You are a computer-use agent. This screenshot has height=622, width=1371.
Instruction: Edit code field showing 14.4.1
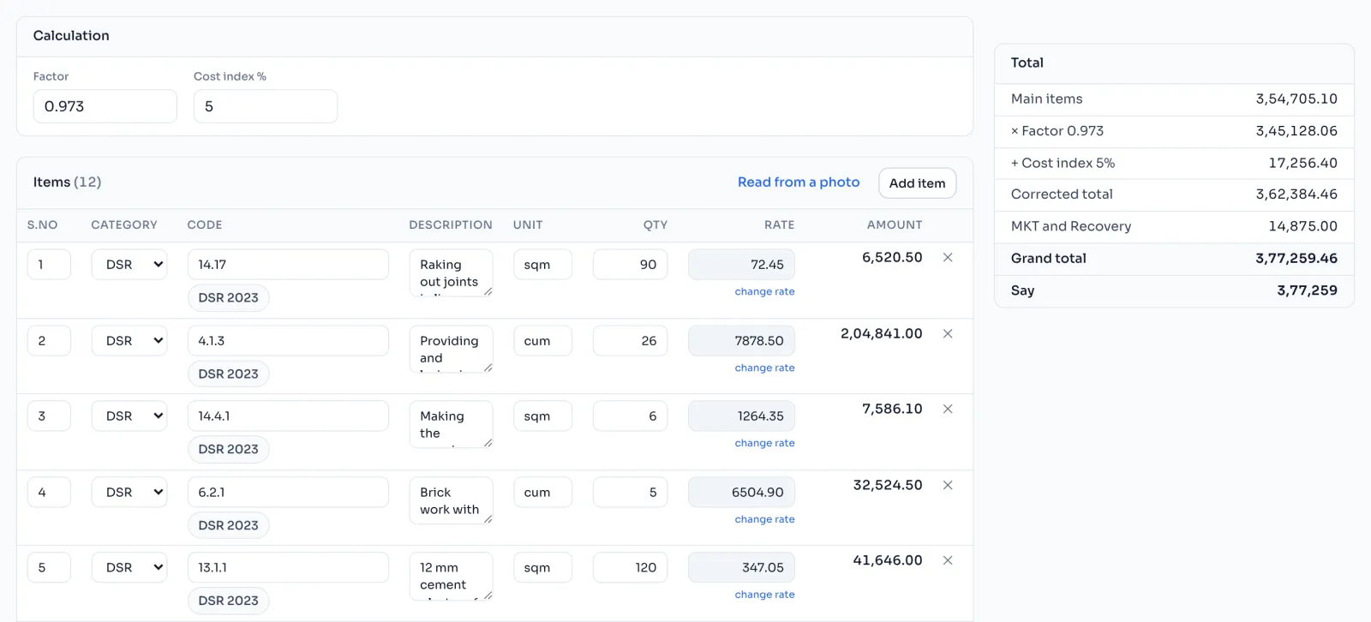288,416
